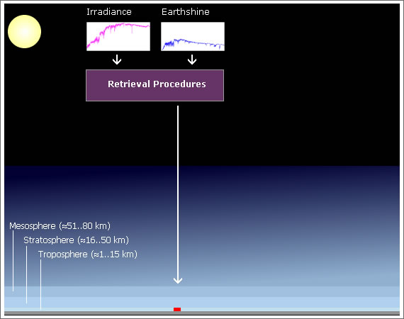Click the Earthshine label
This screenshot has height=319, width=404.
(x=186, y=12)
